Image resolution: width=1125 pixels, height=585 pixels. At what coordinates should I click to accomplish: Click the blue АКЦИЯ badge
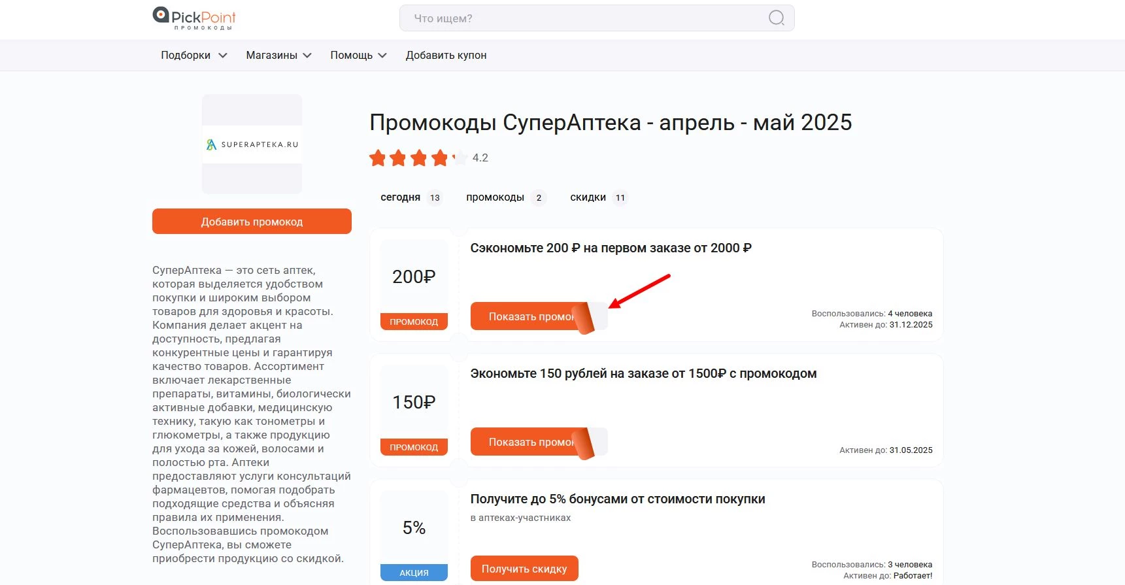pyautogui.click(x=414, y=573)
